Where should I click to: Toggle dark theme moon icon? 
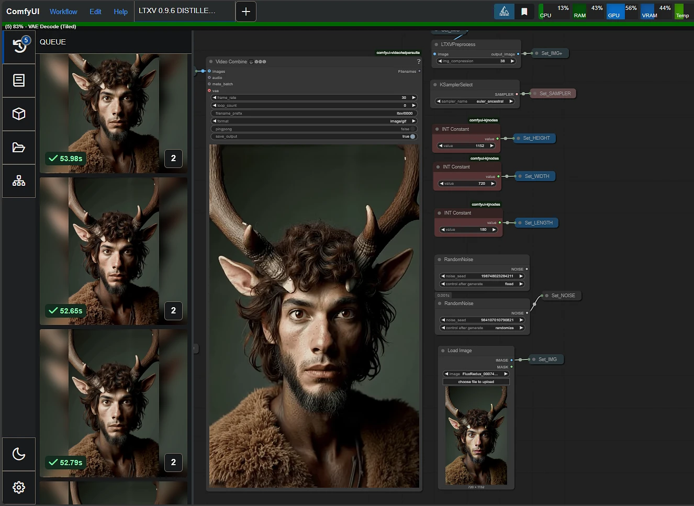tap(19, 454)
